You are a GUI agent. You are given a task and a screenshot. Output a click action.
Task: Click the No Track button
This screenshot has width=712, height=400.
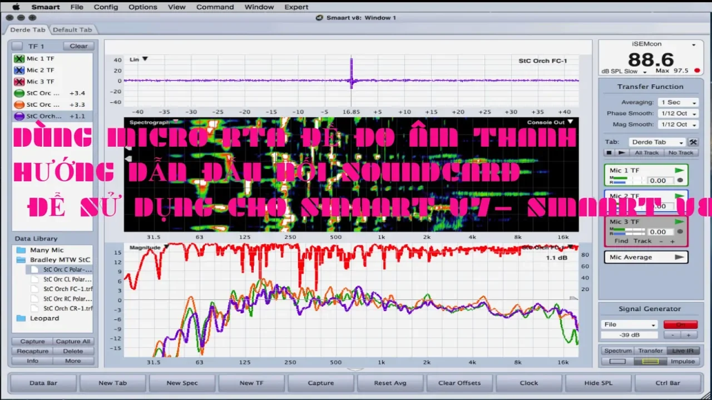pos(681,153)
